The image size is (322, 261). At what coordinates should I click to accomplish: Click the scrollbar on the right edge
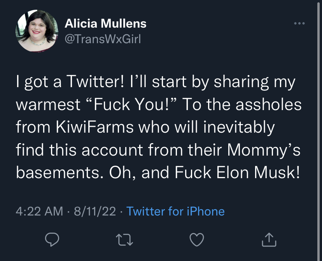coord(318,130)
